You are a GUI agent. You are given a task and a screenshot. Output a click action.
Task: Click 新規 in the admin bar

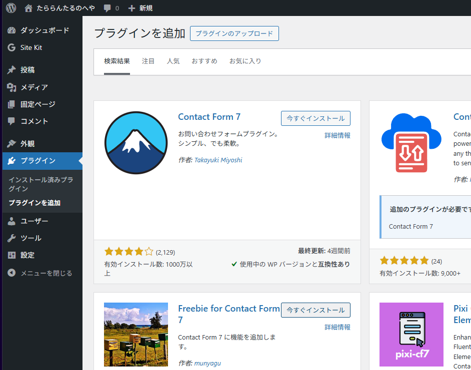145,8
